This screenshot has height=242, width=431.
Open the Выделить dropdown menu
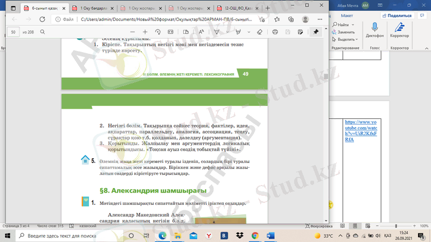pos(357,39)
